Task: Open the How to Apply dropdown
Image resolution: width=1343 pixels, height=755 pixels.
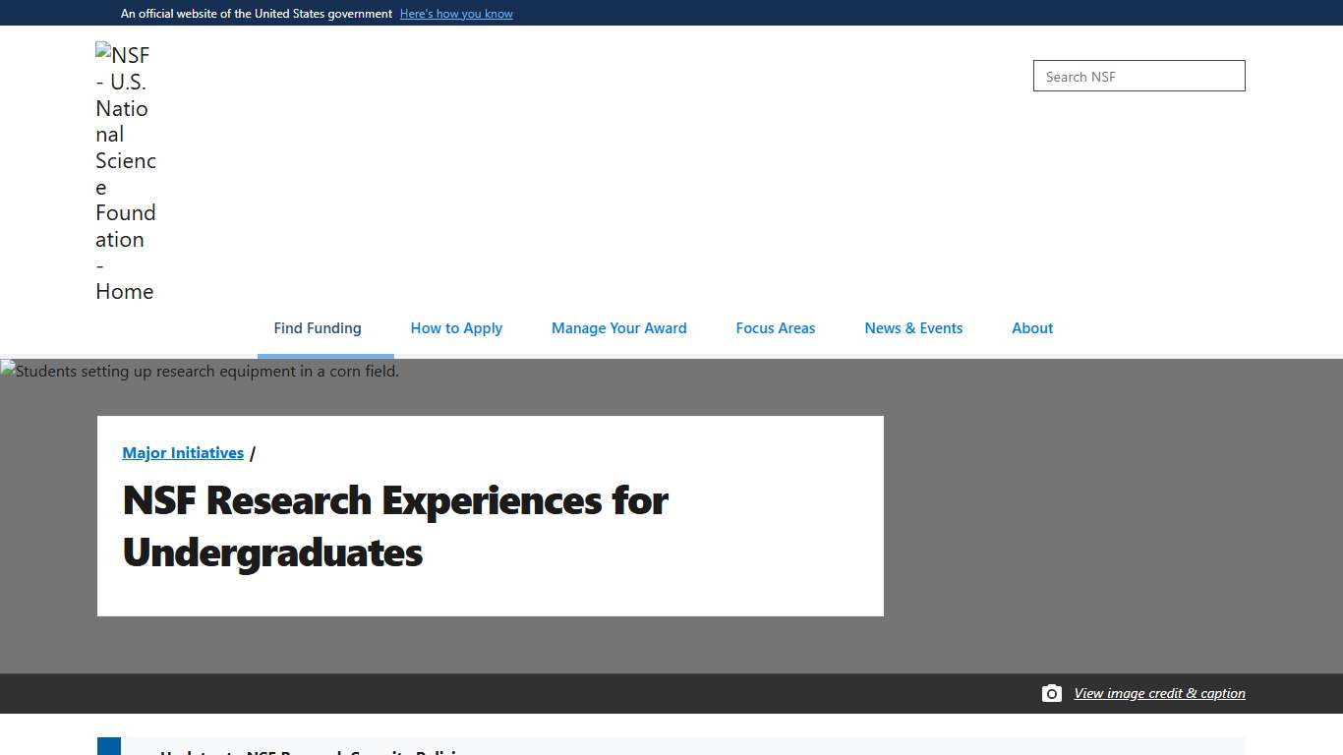Action: pos(456,328)
